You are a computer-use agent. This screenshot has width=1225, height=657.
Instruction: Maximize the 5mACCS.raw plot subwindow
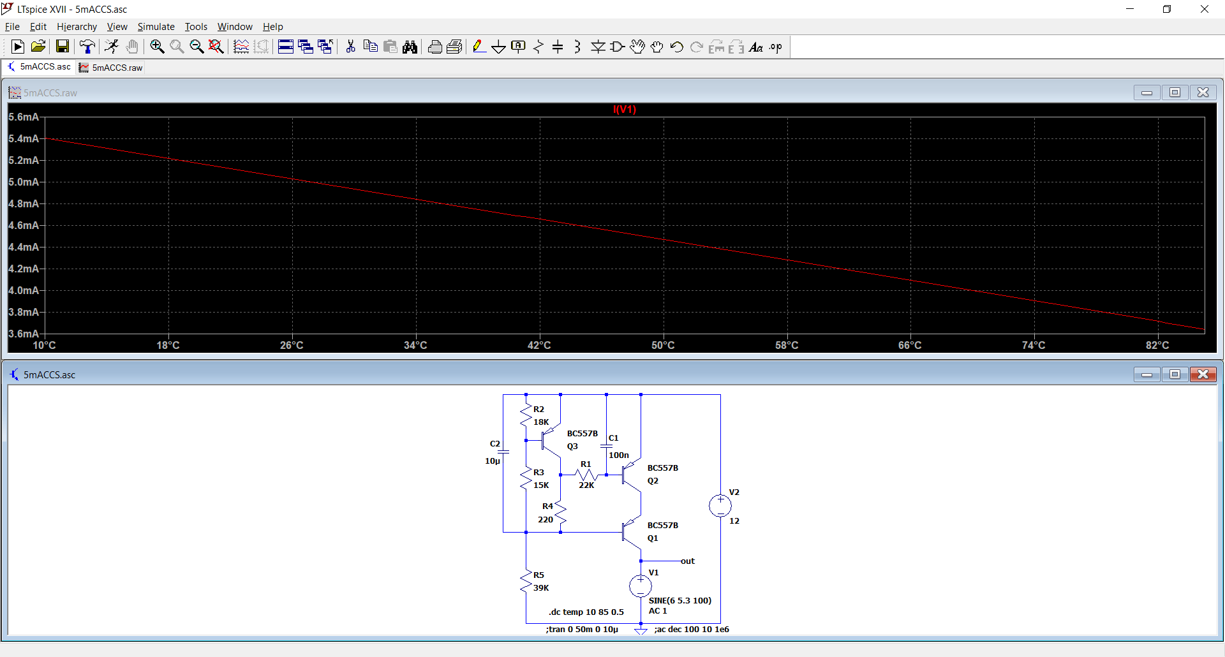(x=1175, y=92)
